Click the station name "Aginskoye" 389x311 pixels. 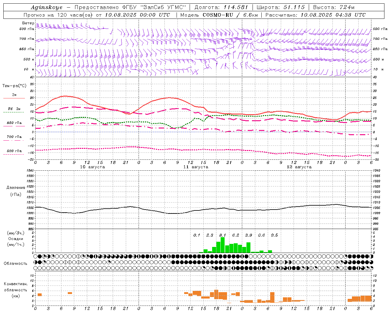pyautogui.click(x=46, y=8)
